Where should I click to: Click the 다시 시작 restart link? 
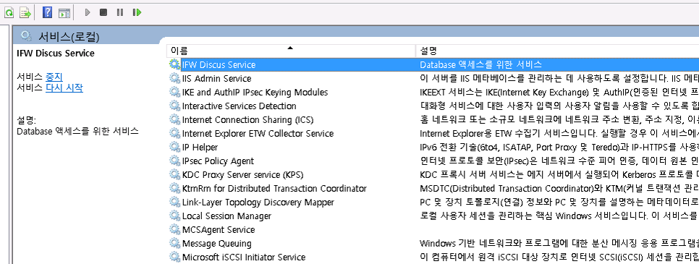coord(64,88)
